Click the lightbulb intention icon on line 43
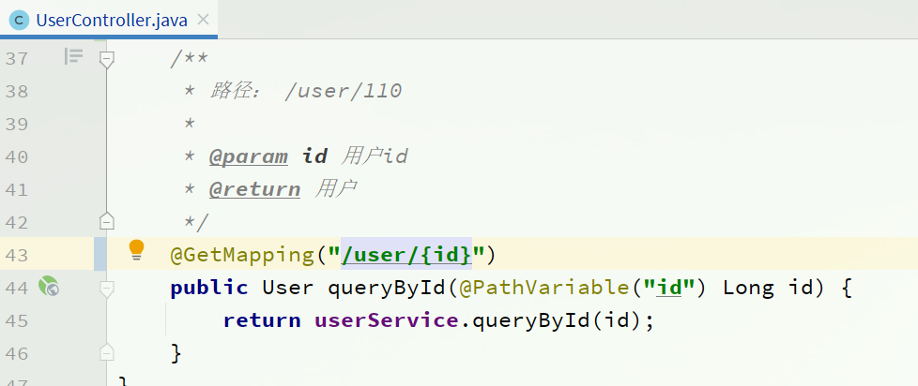Viewport: 918px width, 386px height. pos(136,250)
